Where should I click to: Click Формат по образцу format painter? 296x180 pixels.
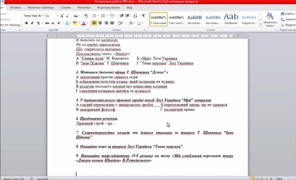10,25
